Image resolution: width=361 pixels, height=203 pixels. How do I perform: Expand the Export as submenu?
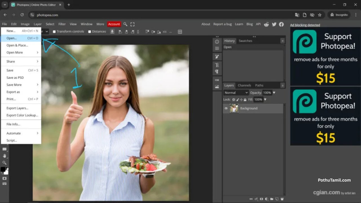21,92
